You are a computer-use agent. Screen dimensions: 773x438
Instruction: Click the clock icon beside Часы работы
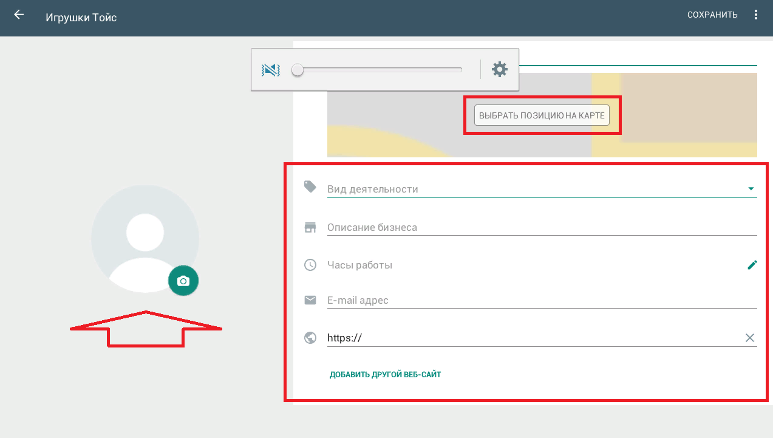tap(310, 265)
